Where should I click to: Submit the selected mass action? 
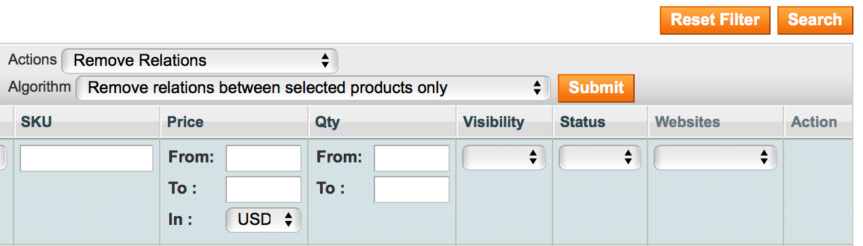tap(596, 88)
